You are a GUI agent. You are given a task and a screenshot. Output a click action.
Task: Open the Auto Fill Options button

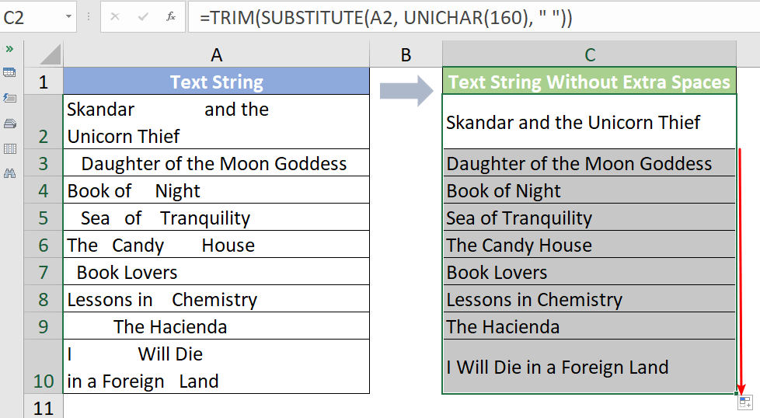pos(744,402)
